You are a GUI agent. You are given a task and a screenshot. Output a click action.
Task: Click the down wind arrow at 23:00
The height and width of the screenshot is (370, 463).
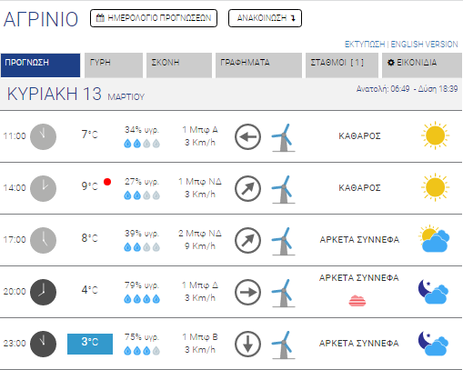coord(247,344)
